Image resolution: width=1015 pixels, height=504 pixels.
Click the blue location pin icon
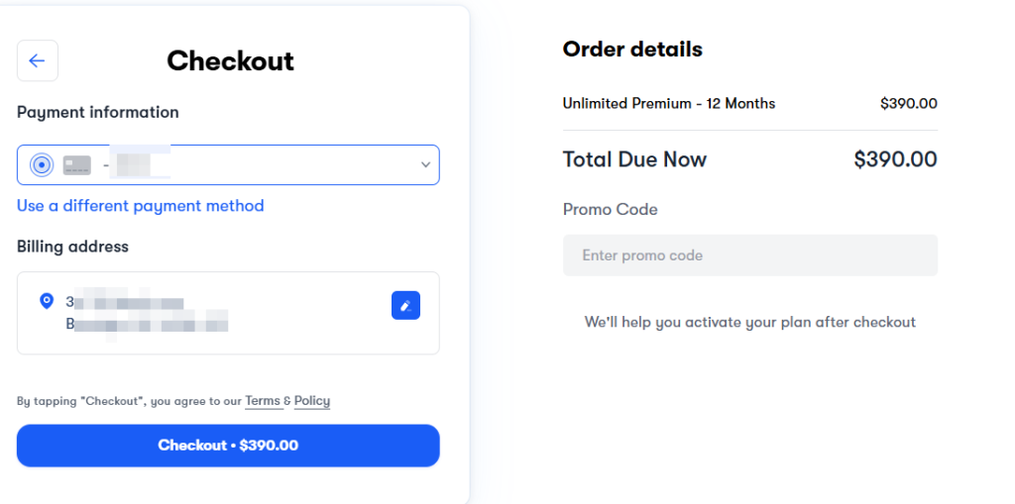click(47, 301)
